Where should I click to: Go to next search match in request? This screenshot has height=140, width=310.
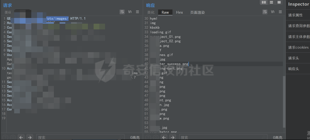(x=30, y=137)
